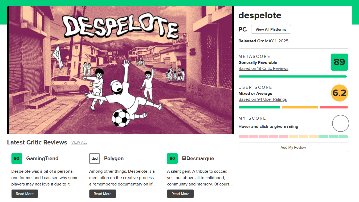Open the Polygon publication name link
The width and height of the screenshot is (359, 202).
click(x=114, y=159)
